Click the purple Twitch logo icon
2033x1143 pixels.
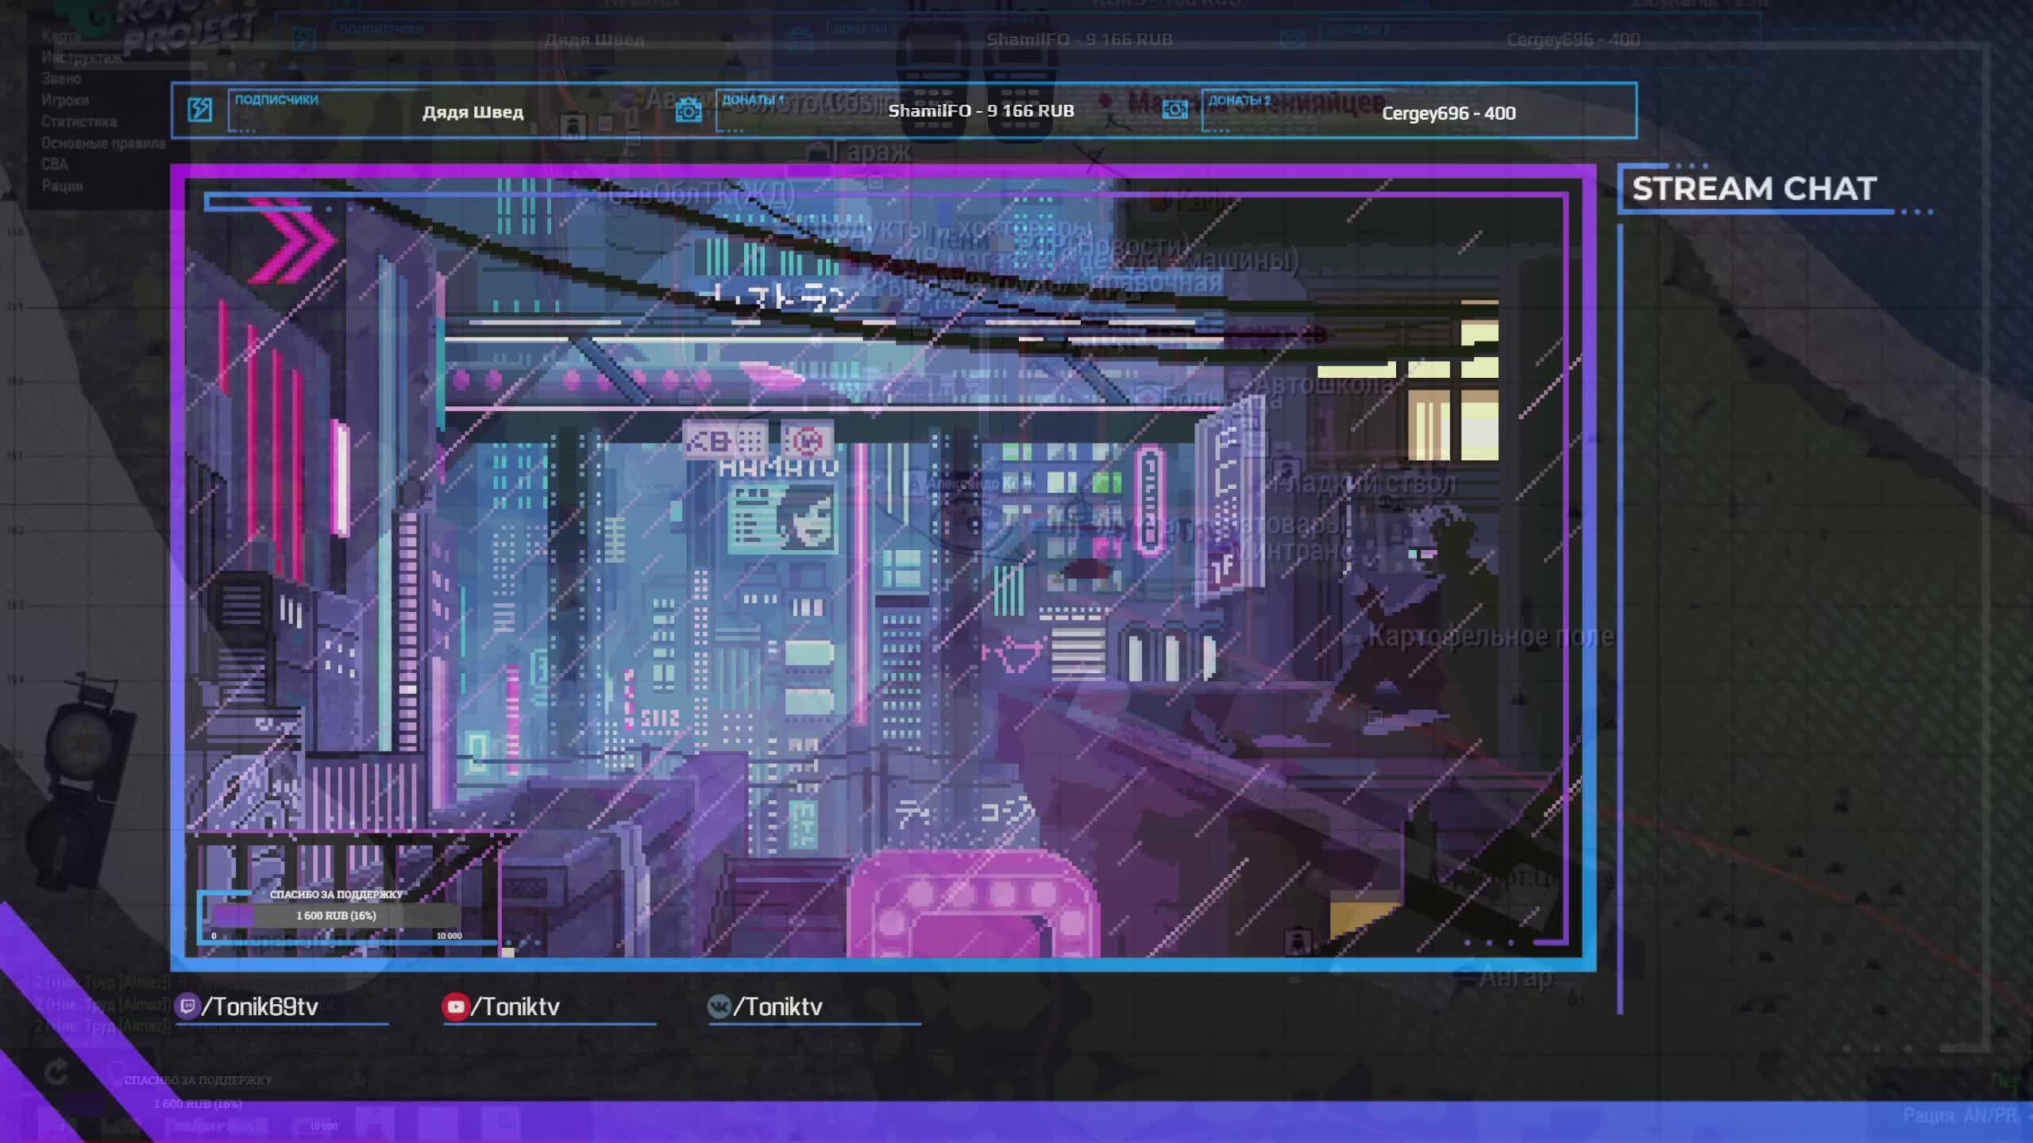[x=187, y=1006]
